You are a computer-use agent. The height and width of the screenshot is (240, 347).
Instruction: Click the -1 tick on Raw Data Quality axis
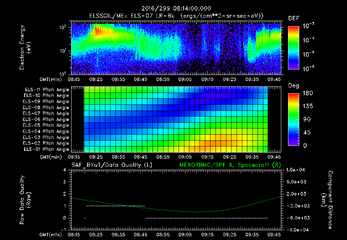click(x=63, y=229)
